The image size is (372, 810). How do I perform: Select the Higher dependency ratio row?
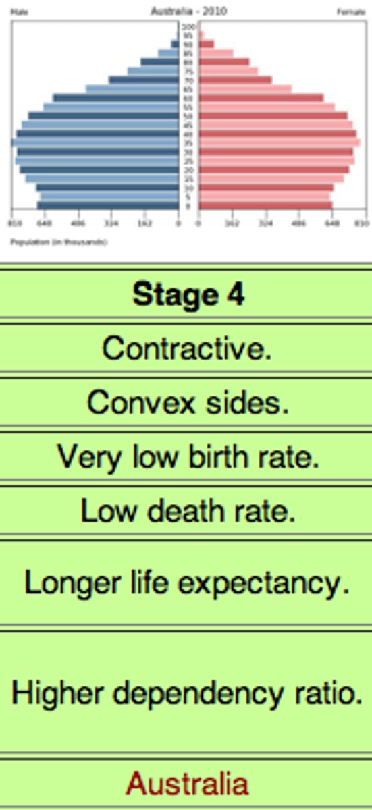tap(186, 693)
